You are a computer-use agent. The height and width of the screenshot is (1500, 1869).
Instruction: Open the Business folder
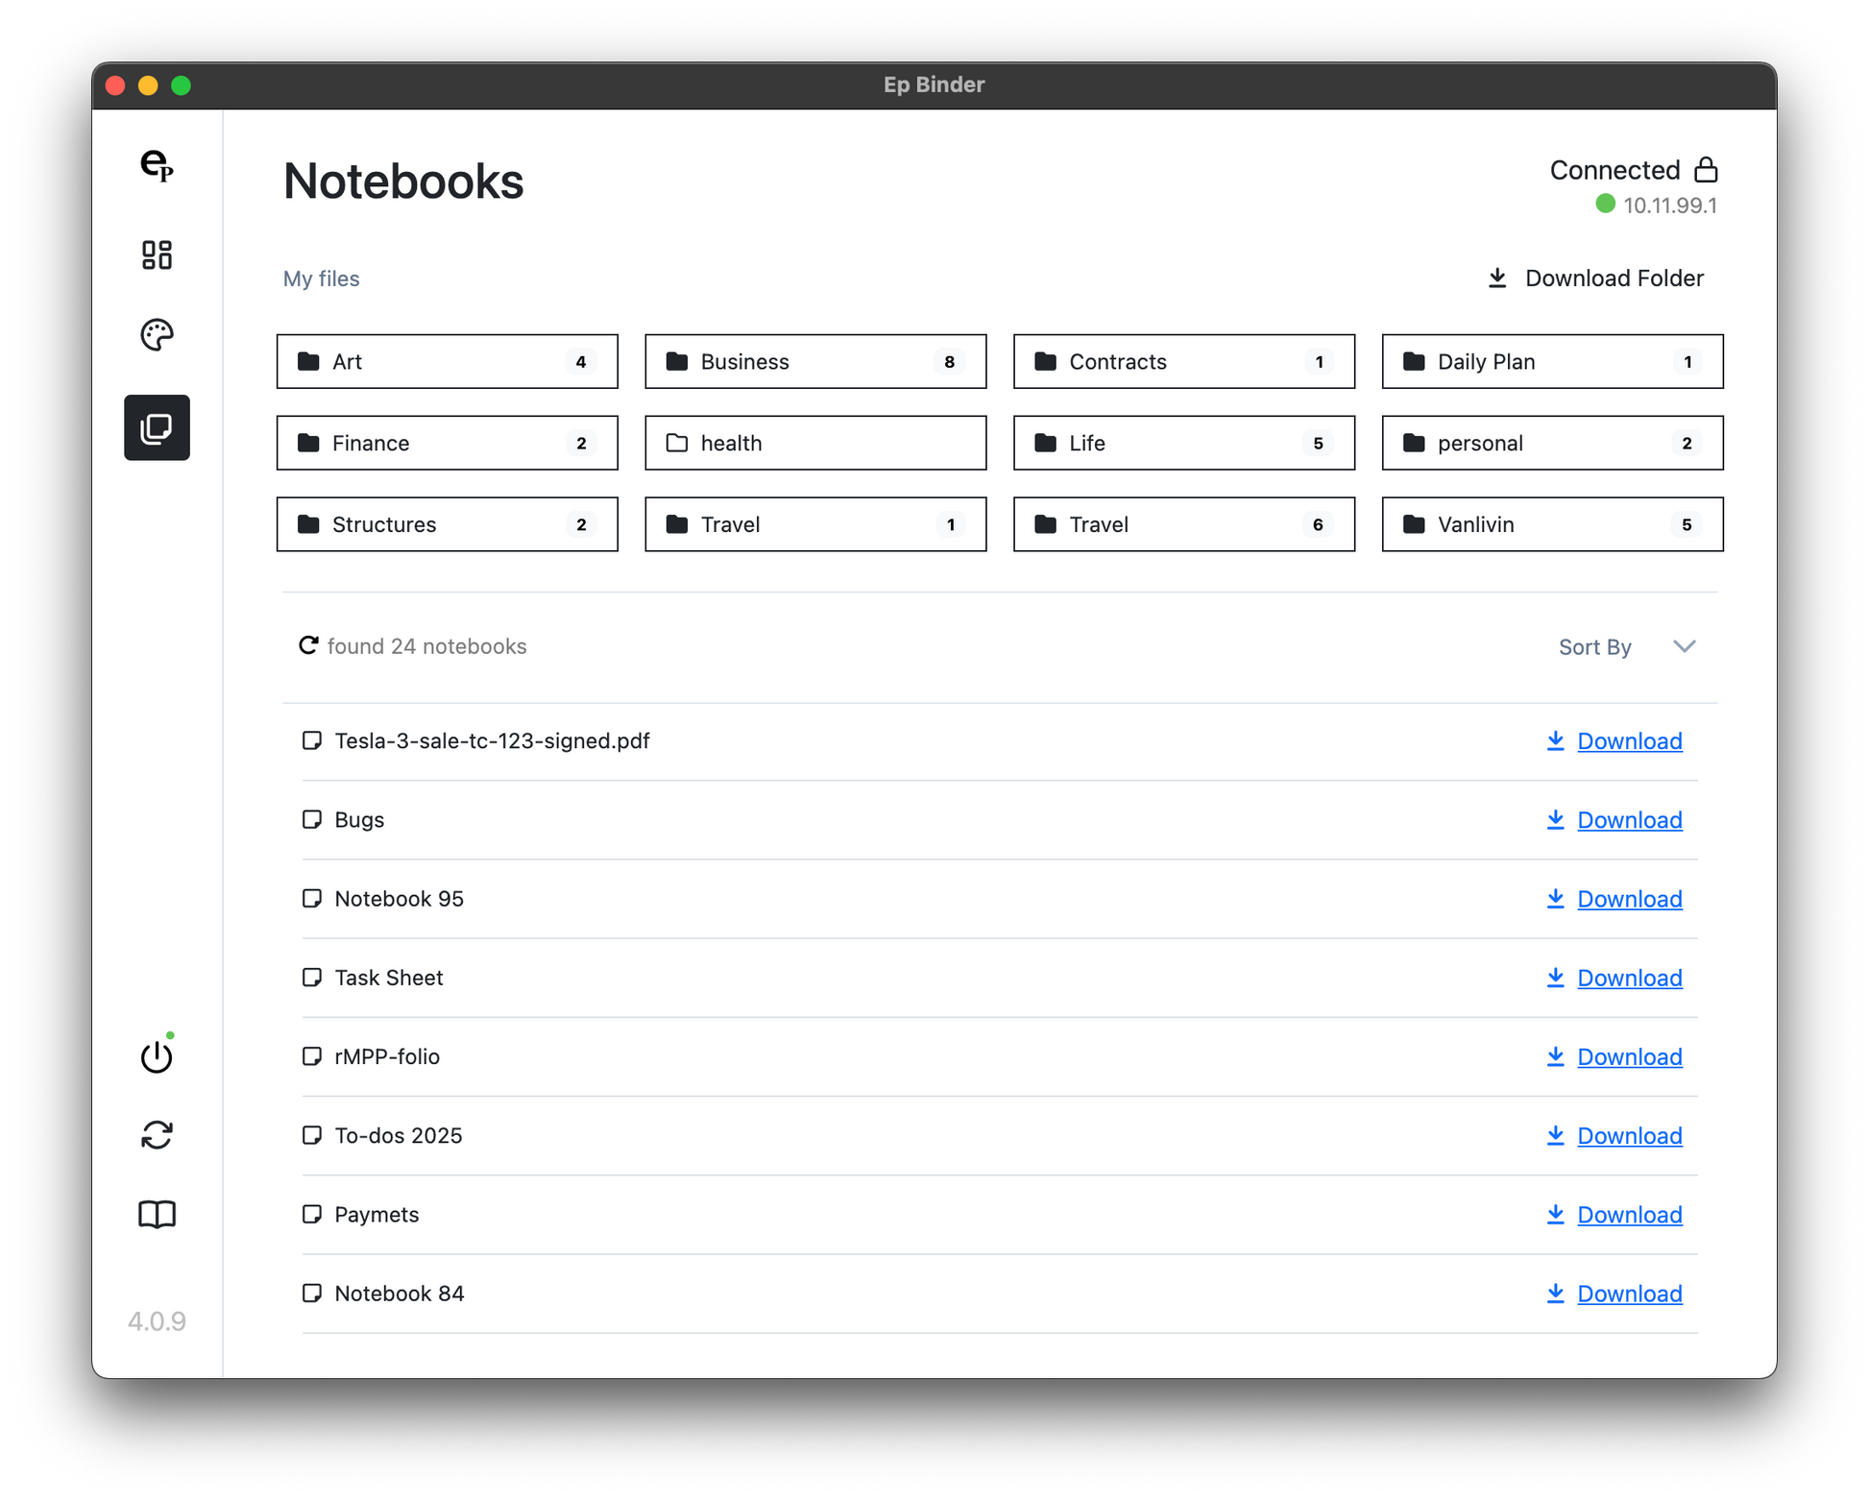click(x=814, y=361)
